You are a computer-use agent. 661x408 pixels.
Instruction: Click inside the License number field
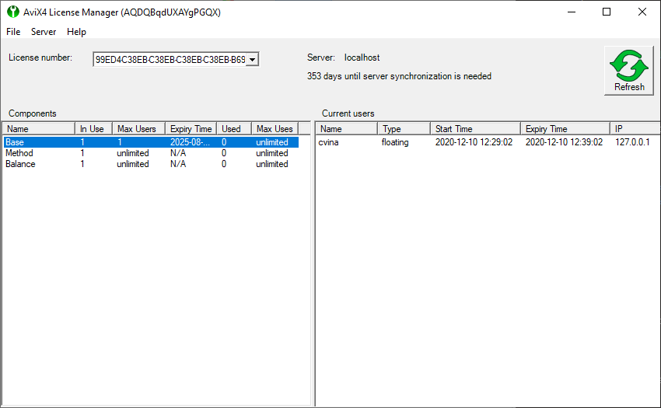pyautogui.click(x=169, y=60)
